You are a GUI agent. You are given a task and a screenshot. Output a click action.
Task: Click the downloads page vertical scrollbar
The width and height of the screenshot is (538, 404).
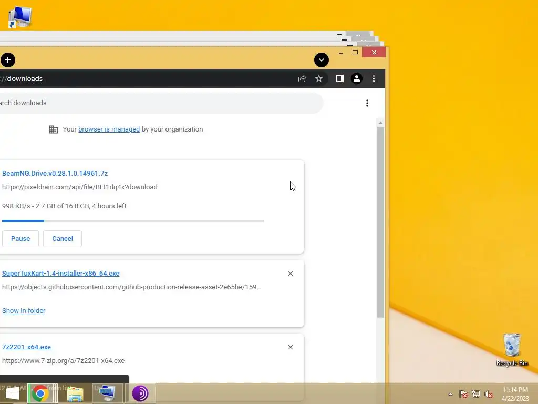coord(380,222)
